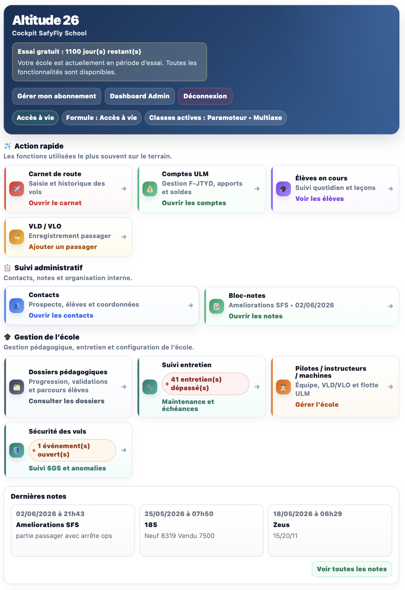Go to Dashboard Admin
This screenshot has width=405, height=590.
point(140,96)
